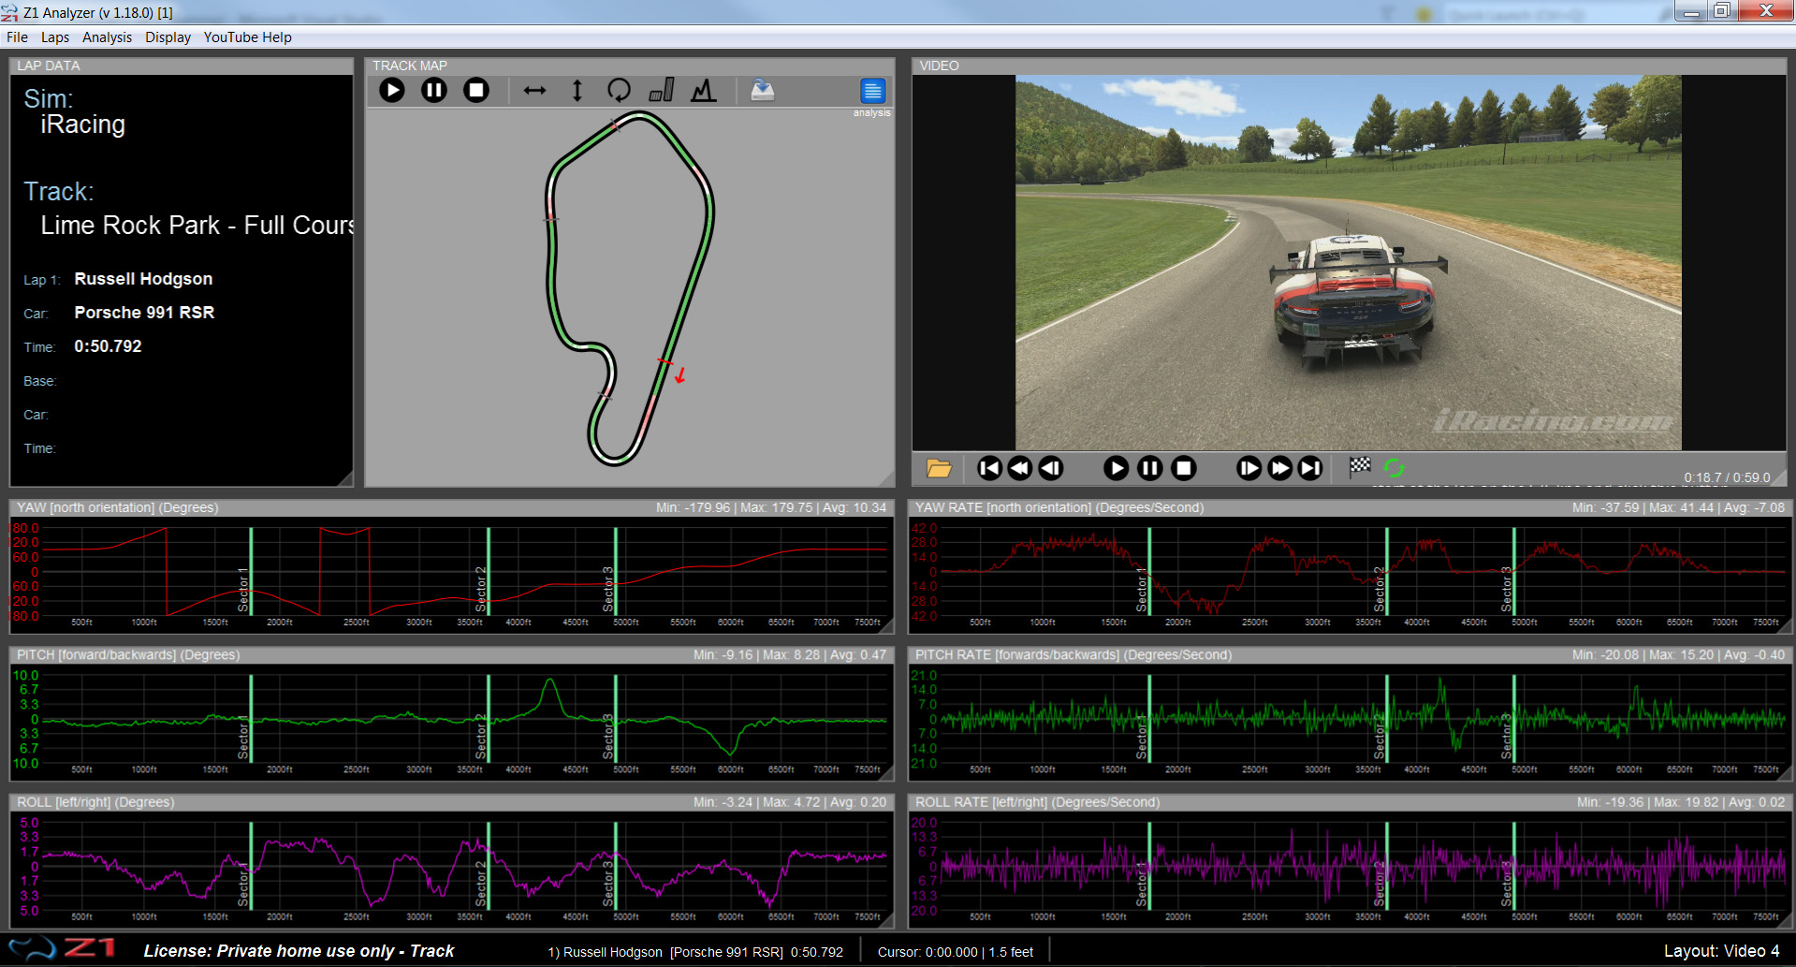Open the Laps menu
This screenshot has height=967, width=1796.
[55, 37]
